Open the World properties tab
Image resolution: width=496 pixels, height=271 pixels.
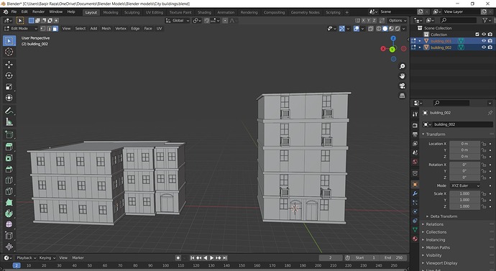[415, 162]
